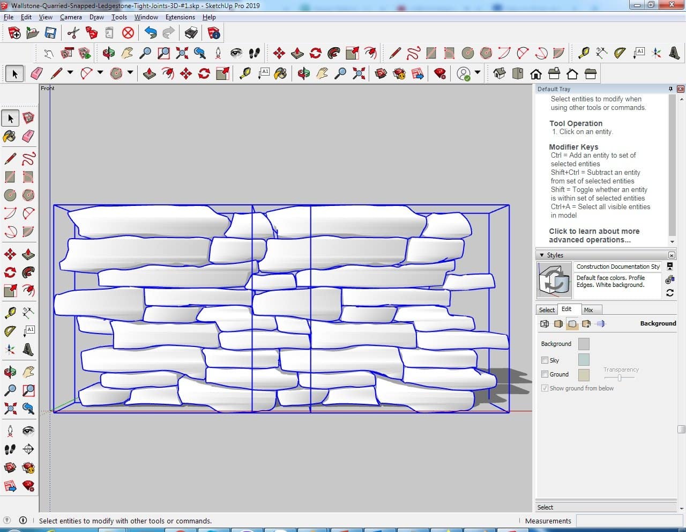
Task: Click the Save floppy disk icon
Action: (x=50, y=33)
